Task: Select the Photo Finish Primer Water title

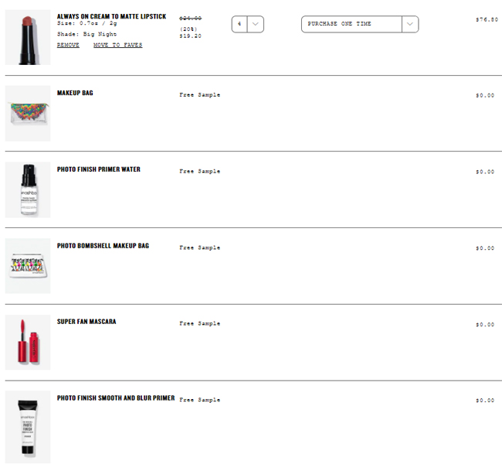Action: (x=99, y=169)
